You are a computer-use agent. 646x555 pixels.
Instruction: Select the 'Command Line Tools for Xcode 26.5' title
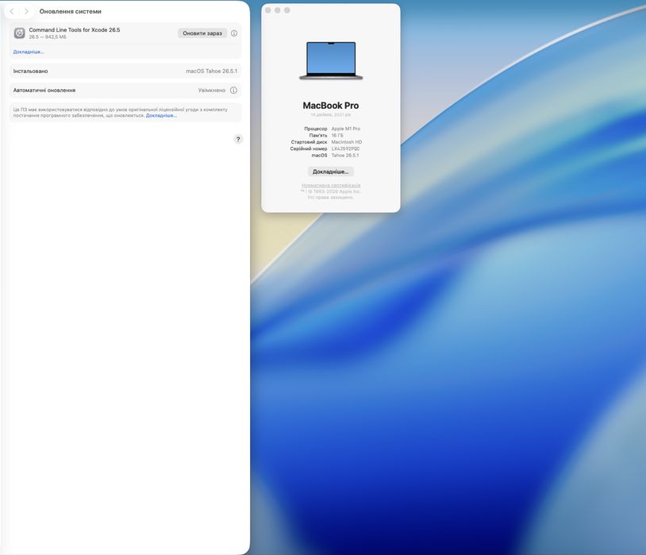(75, 29)
